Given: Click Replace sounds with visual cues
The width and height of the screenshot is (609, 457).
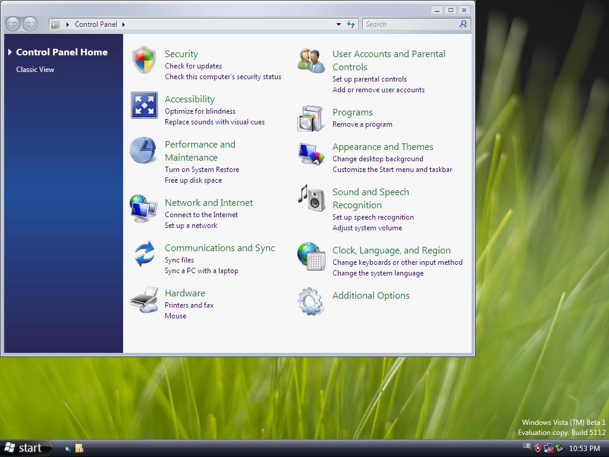Looking at the screenshot, I should click(214, 122).
